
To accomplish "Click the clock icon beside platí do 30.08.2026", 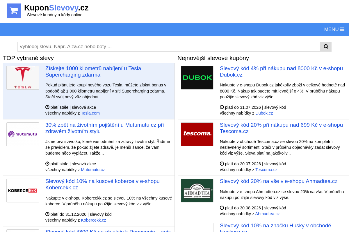I will pyautogui.click(x=222, y=208).
